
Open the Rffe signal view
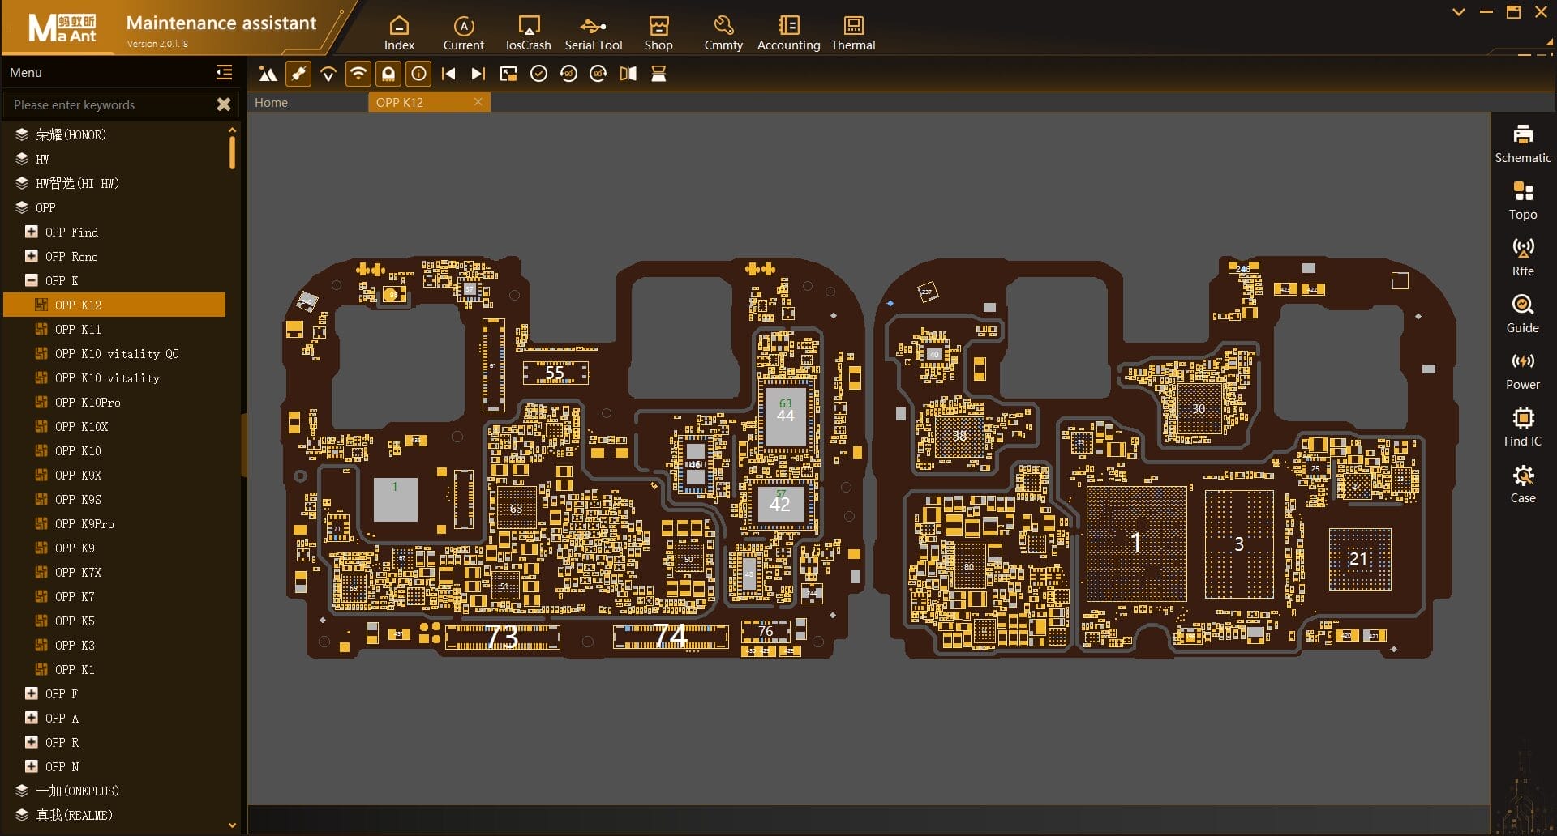pos(1522,257)
